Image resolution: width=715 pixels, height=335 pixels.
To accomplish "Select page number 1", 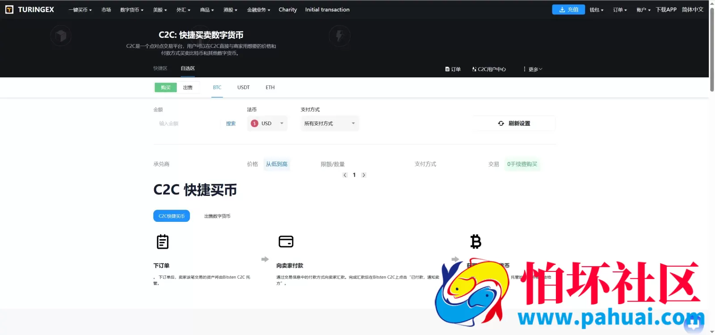I will click(x=354, y=175).
